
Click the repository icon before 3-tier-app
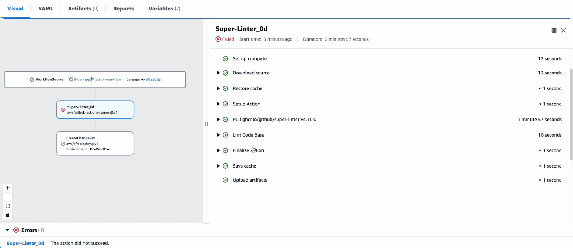pyautogui.click(x=71, y=79)
